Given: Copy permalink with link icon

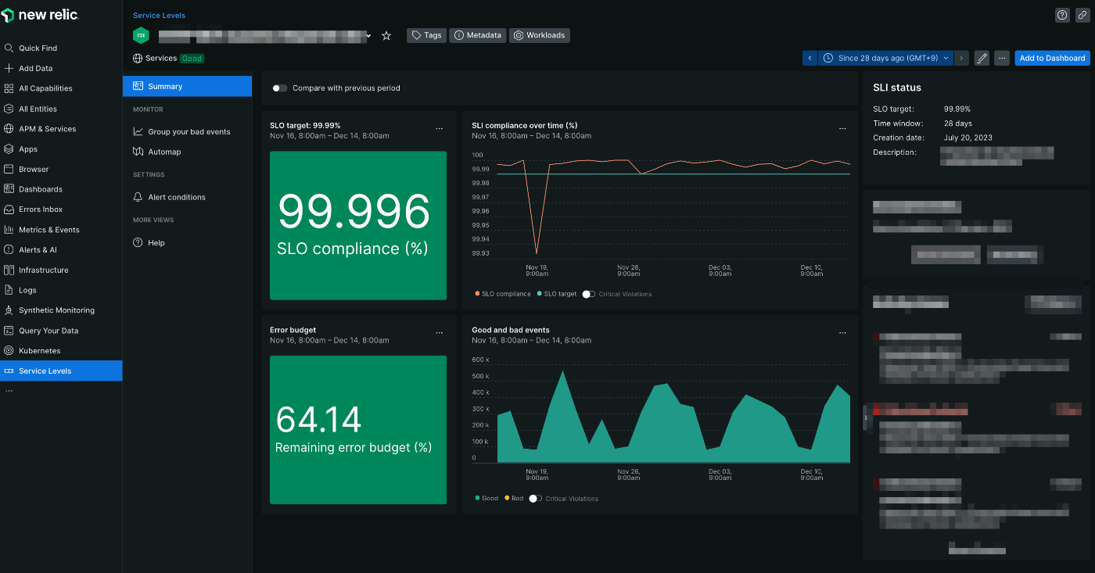Looking at the screenshot, I should pyautogui.click(x=1082, y=15).
